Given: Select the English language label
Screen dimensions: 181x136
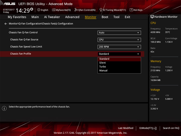Looking at the screenshot, I should pos(44,10).
